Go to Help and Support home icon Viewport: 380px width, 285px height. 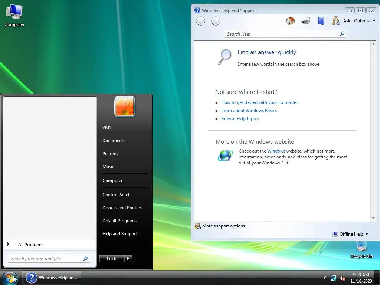coord(290,21)
